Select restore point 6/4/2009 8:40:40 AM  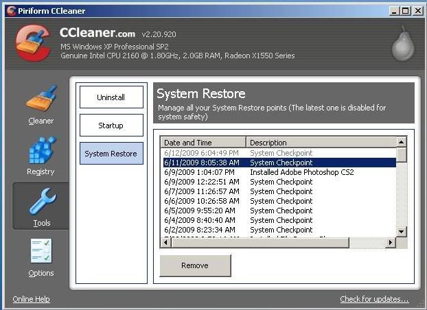click(x=279, y=220)
